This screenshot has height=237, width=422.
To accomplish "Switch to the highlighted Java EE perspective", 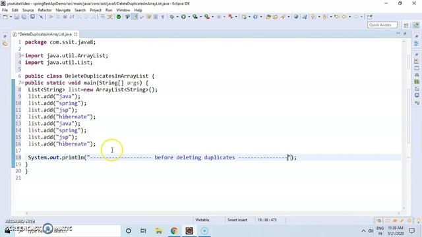I will tap(416, 25).
